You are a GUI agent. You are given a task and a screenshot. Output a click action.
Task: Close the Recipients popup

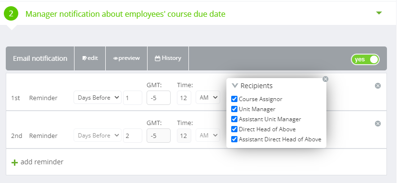[325, 79]
